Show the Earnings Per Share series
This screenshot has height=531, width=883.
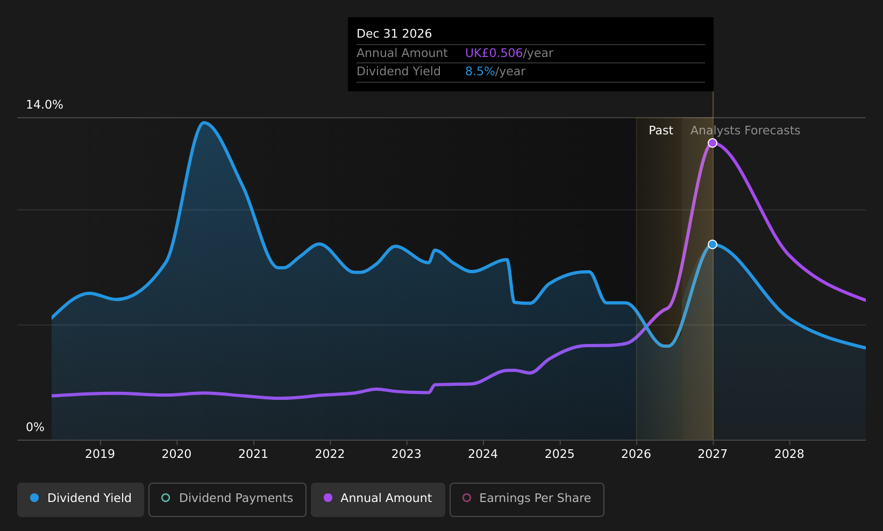(527, 499)
